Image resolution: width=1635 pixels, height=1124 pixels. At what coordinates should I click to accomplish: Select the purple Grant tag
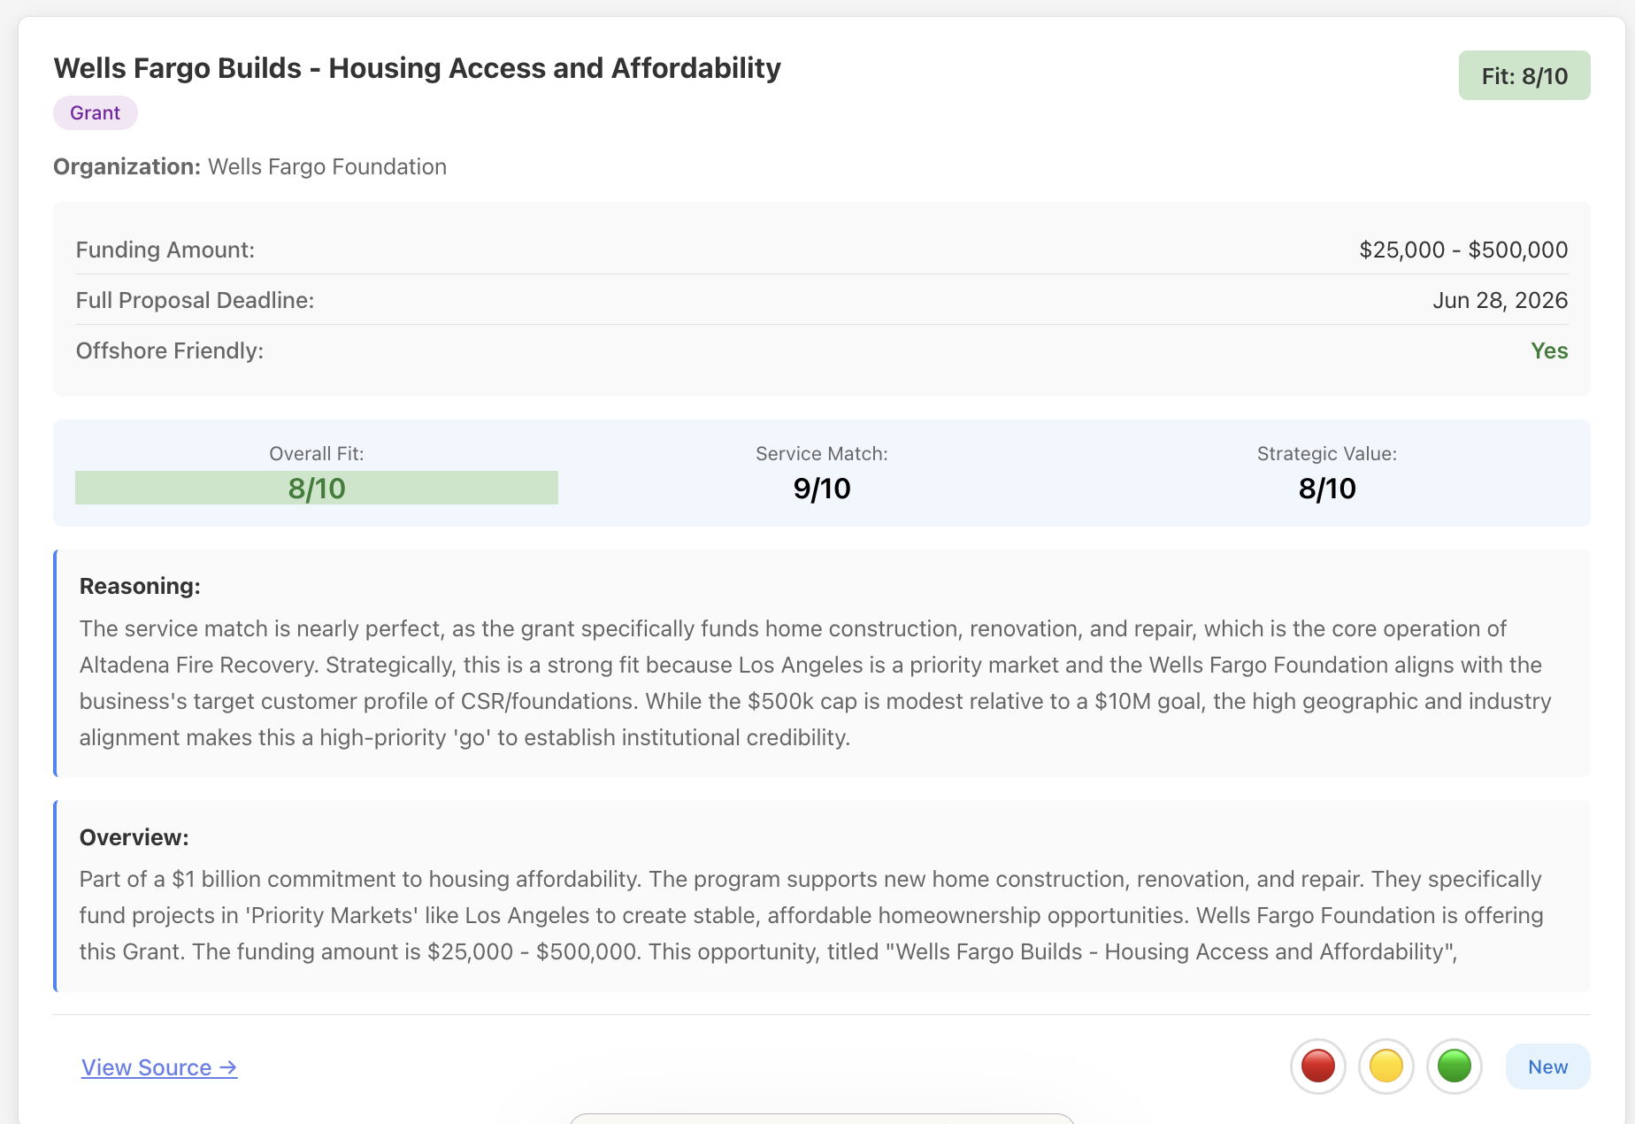click(x=95, y=113)
